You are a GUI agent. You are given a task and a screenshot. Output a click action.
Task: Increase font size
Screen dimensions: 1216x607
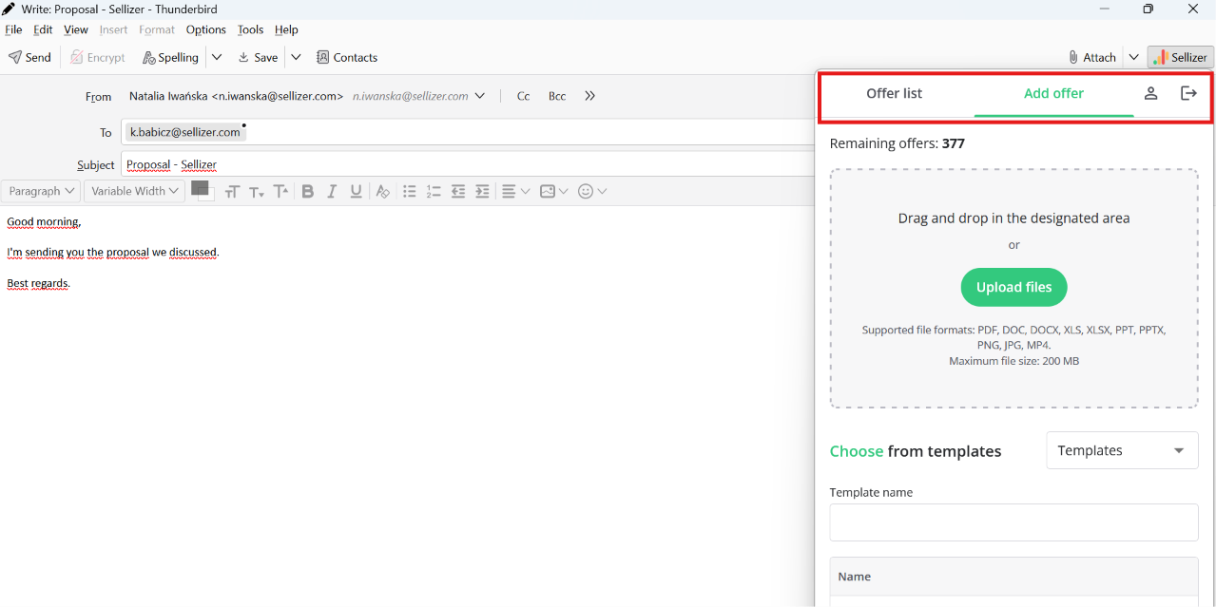tap(281, 192)
